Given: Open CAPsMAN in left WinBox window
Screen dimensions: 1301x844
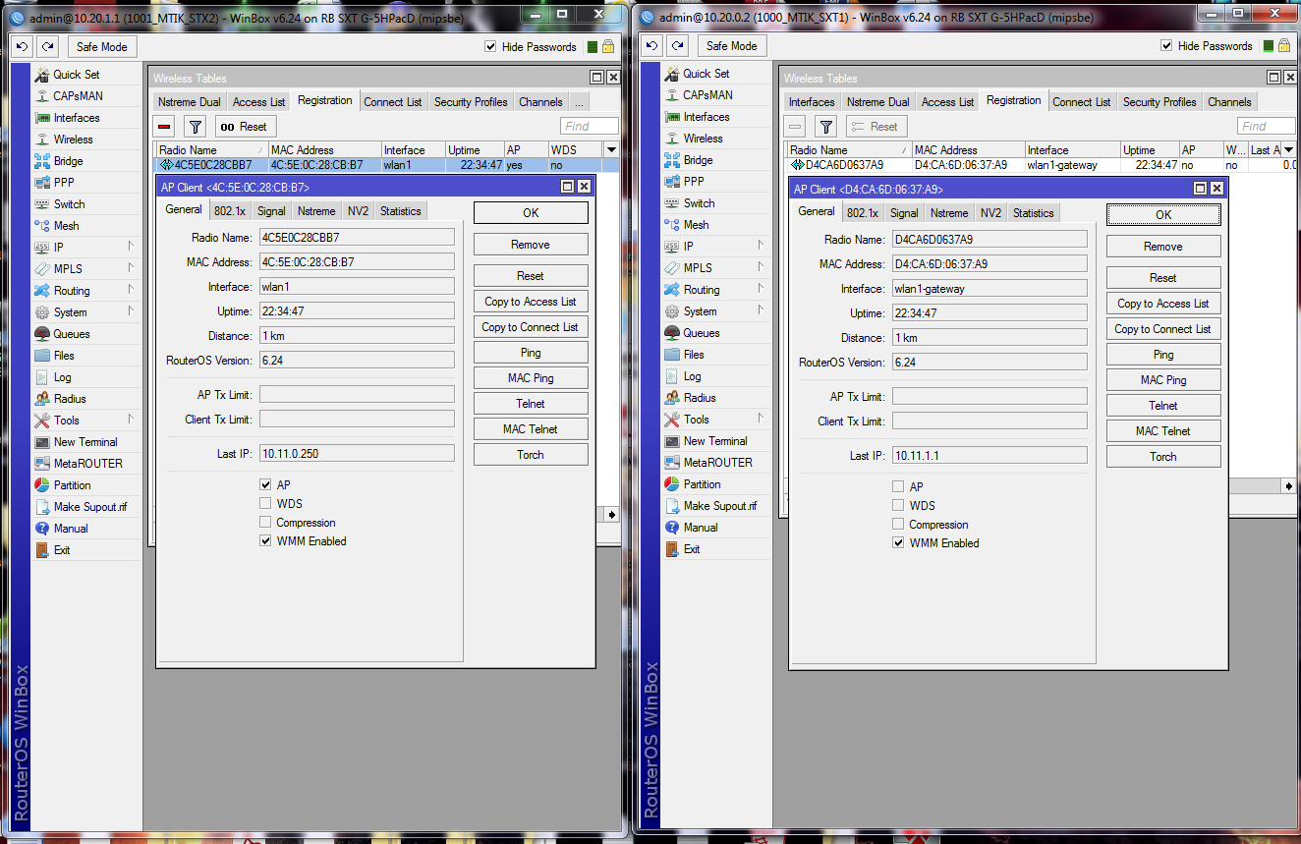Looking at the screenshot, I should pyautogui.click(x=78, y=96).
